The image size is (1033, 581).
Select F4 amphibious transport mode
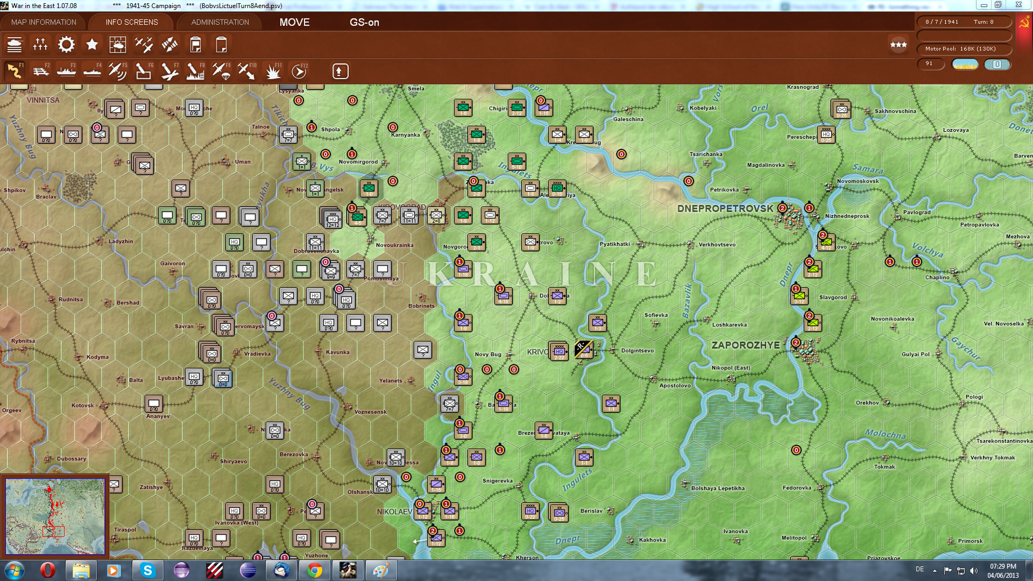pos(92,71)
